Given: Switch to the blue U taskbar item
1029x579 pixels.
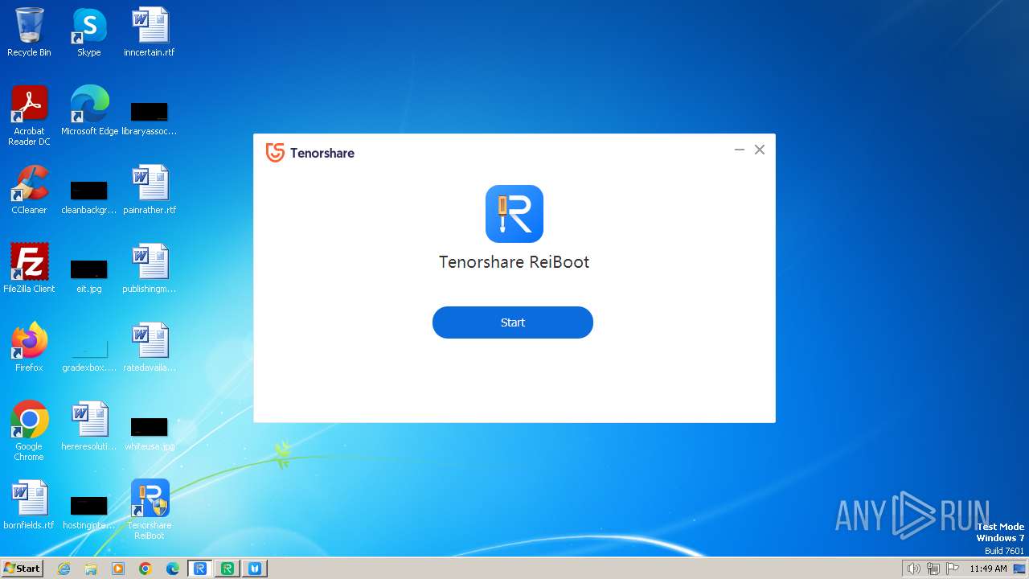Looking at the screenshot, I should [x=255, y=569].
